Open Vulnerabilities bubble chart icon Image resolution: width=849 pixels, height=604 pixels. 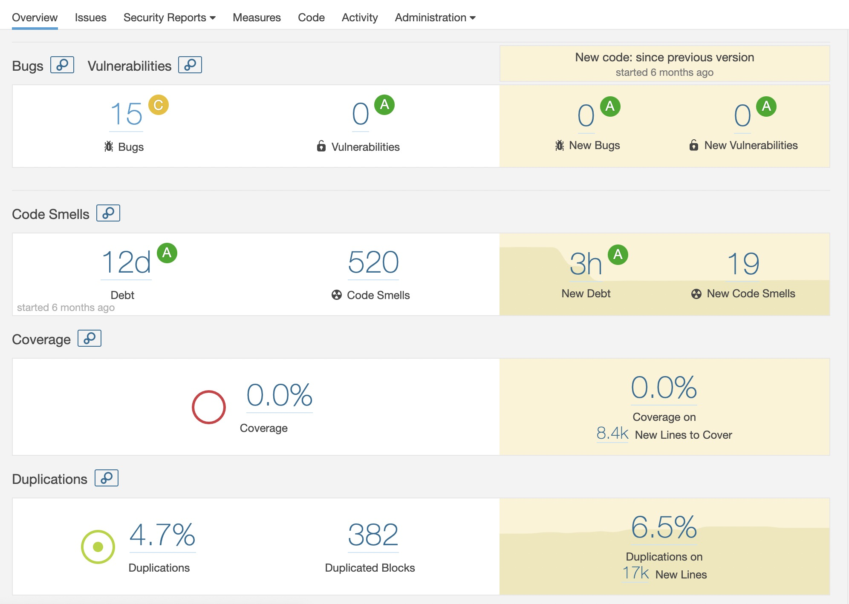click(190, 65)
